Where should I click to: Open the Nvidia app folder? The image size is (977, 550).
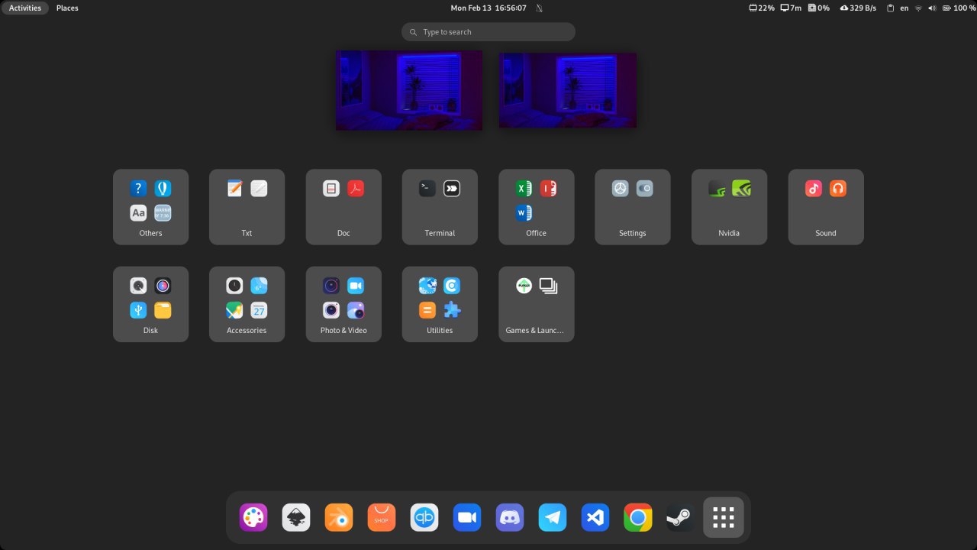pyautogui.click(x=729, y=207)
